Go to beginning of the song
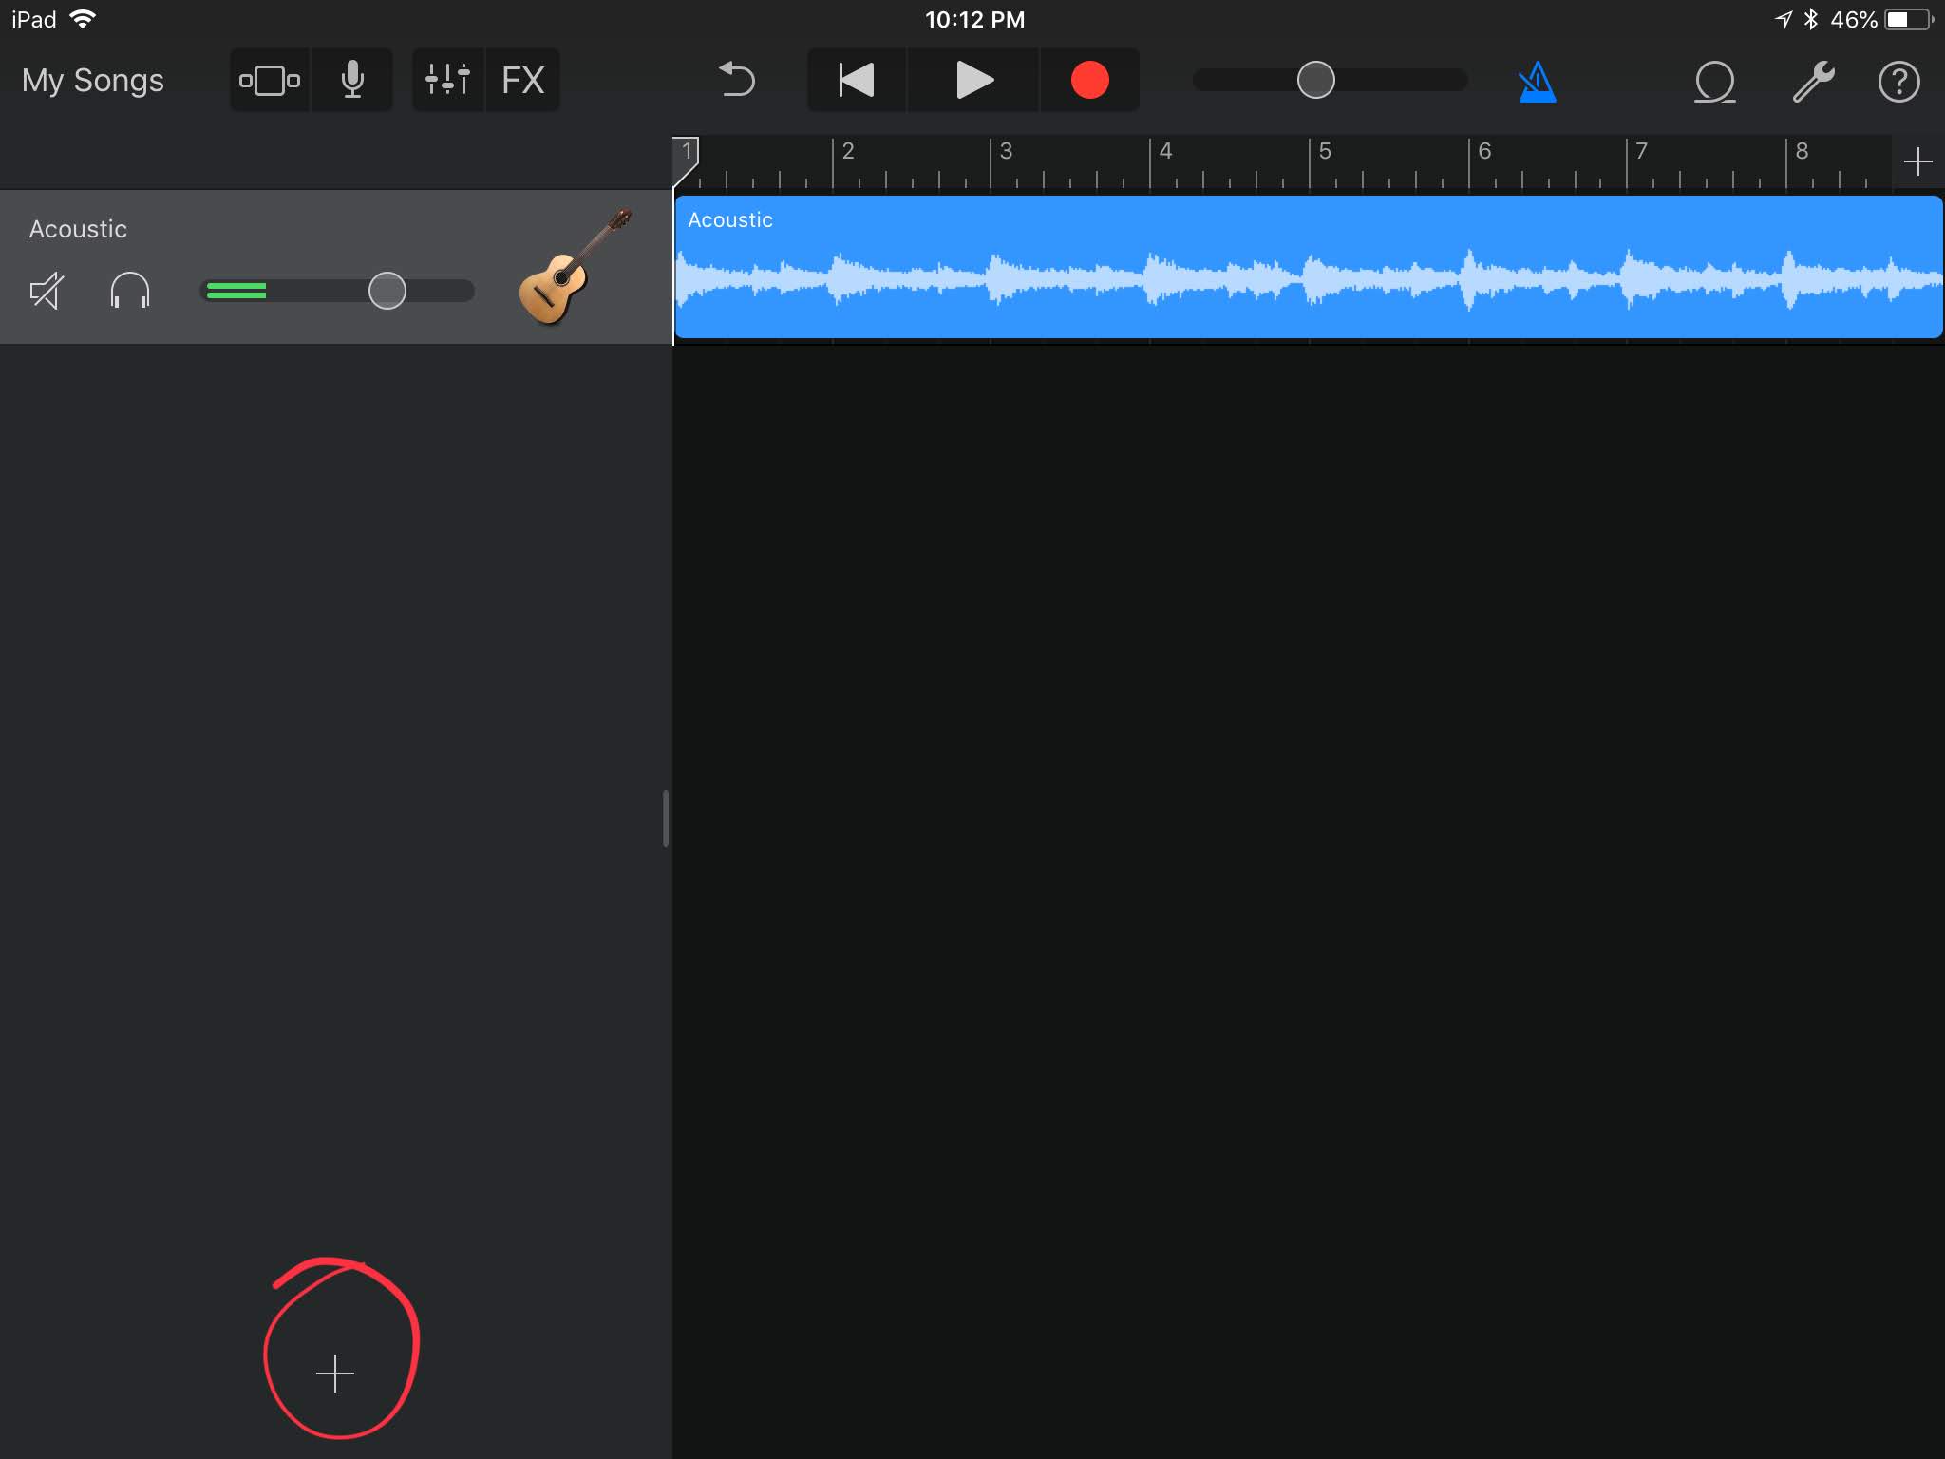The height and width of the screenshot is (1459, 1945). (x=857, y=81)
